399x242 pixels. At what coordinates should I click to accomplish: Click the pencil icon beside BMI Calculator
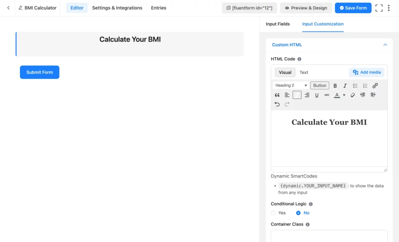point(21,8)
